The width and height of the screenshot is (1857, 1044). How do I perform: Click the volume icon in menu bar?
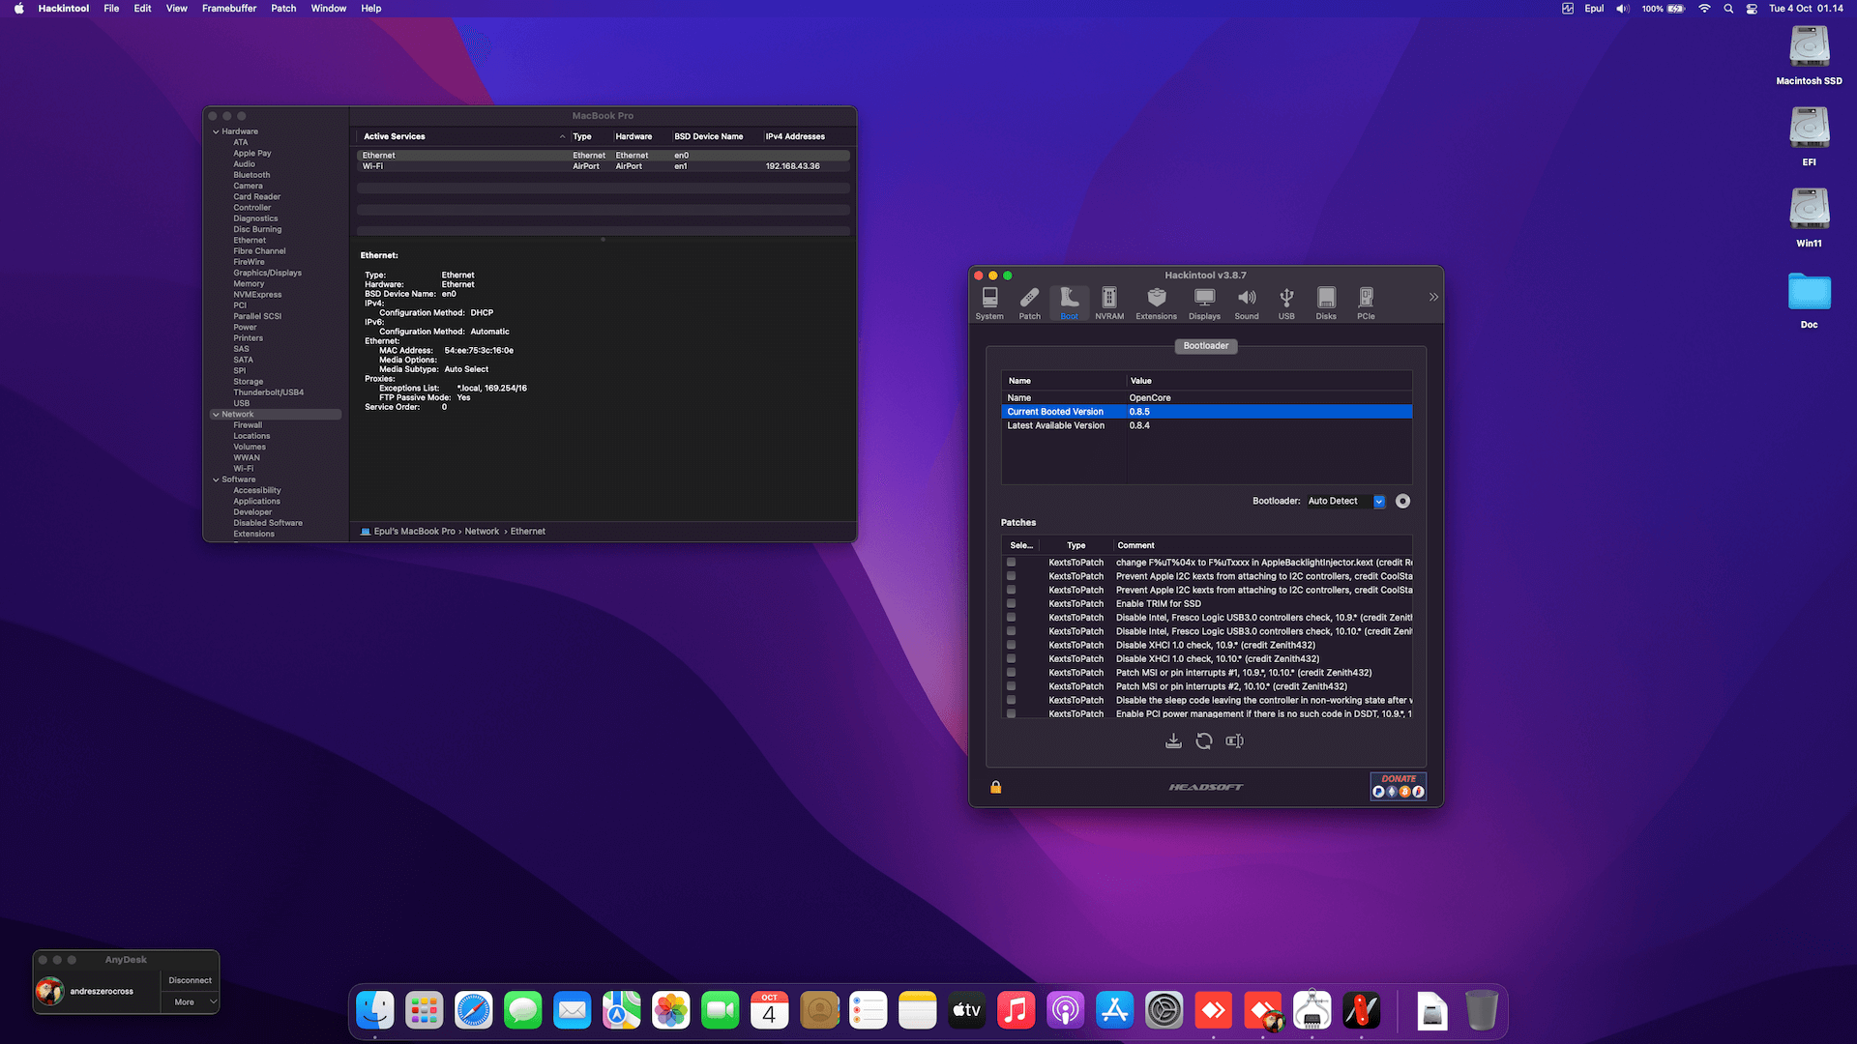click(1622, 8)
